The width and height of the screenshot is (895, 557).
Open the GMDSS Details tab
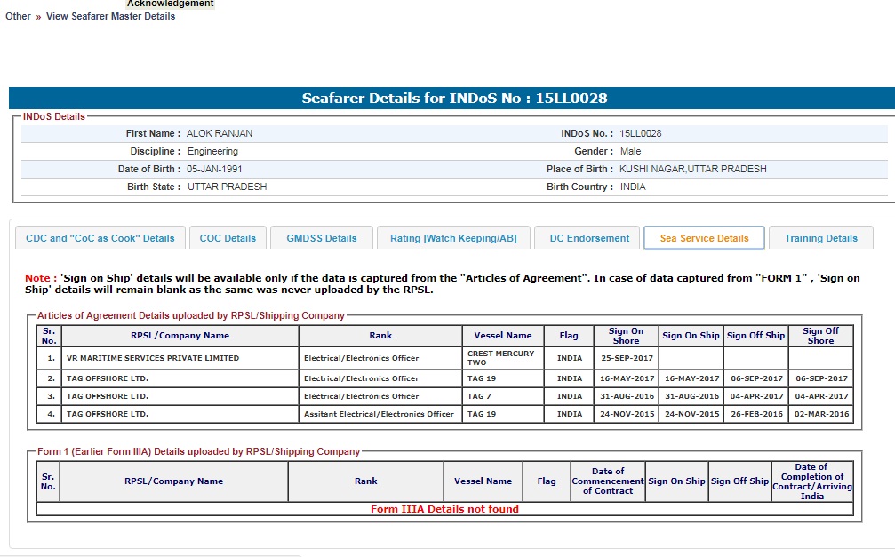click(321, 238)
